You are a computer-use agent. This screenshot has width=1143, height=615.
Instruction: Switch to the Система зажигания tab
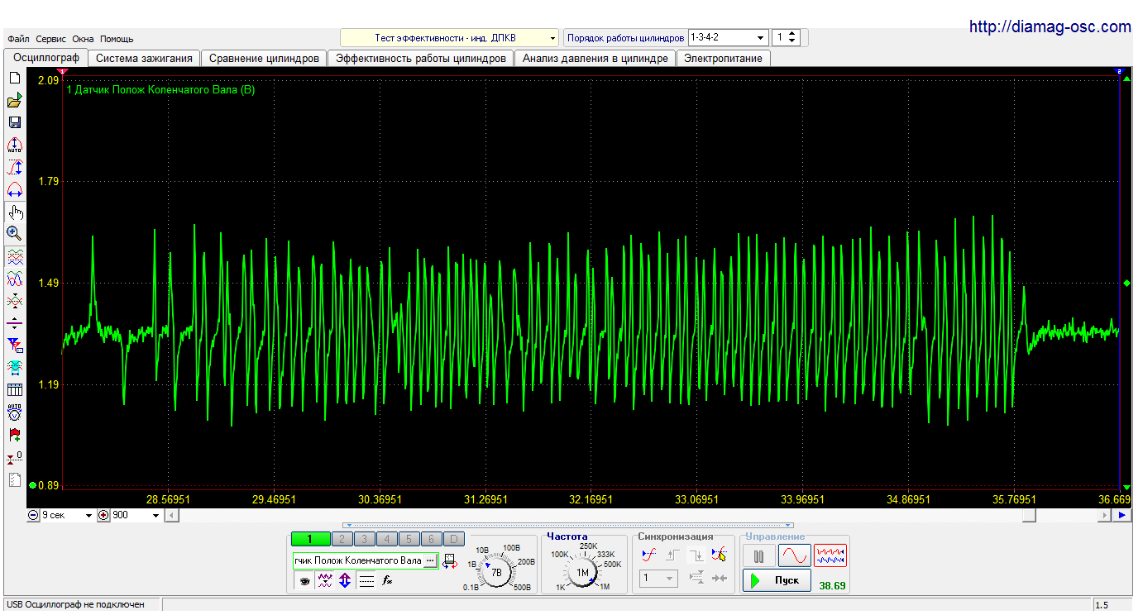coord(144,59)
